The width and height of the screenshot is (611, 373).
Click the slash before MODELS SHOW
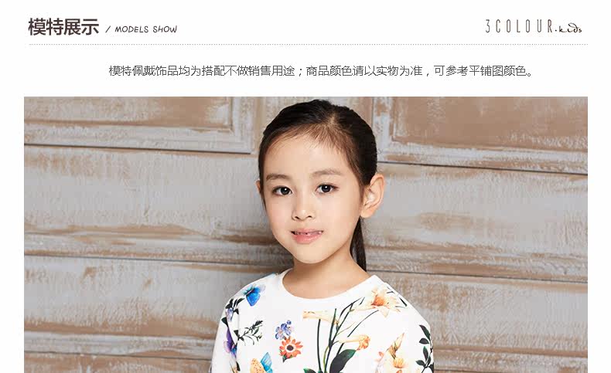tap(108, 29)
